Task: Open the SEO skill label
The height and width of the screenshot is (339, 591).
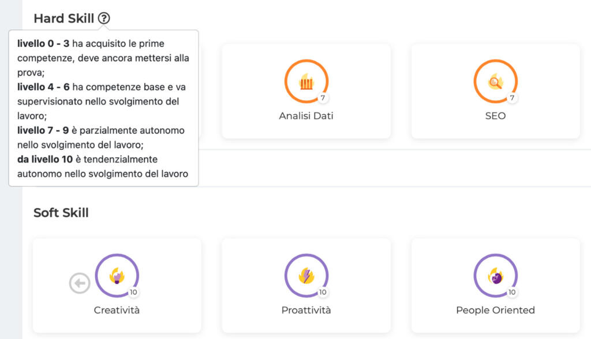Action: (495, 116)
